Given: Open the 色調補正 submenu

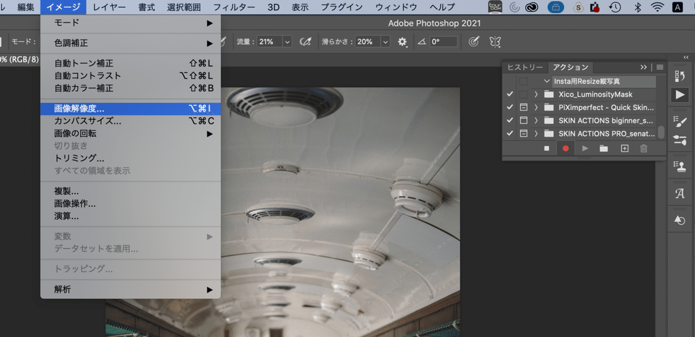Looking at the screenshot, I should click(131, 43).
